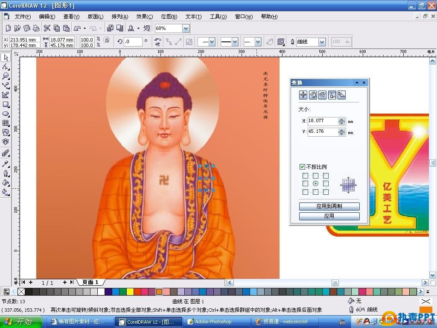Open the 细线 outline width dropdown
The width and height of the screenshot is (437, 328).
coord(322,42)
